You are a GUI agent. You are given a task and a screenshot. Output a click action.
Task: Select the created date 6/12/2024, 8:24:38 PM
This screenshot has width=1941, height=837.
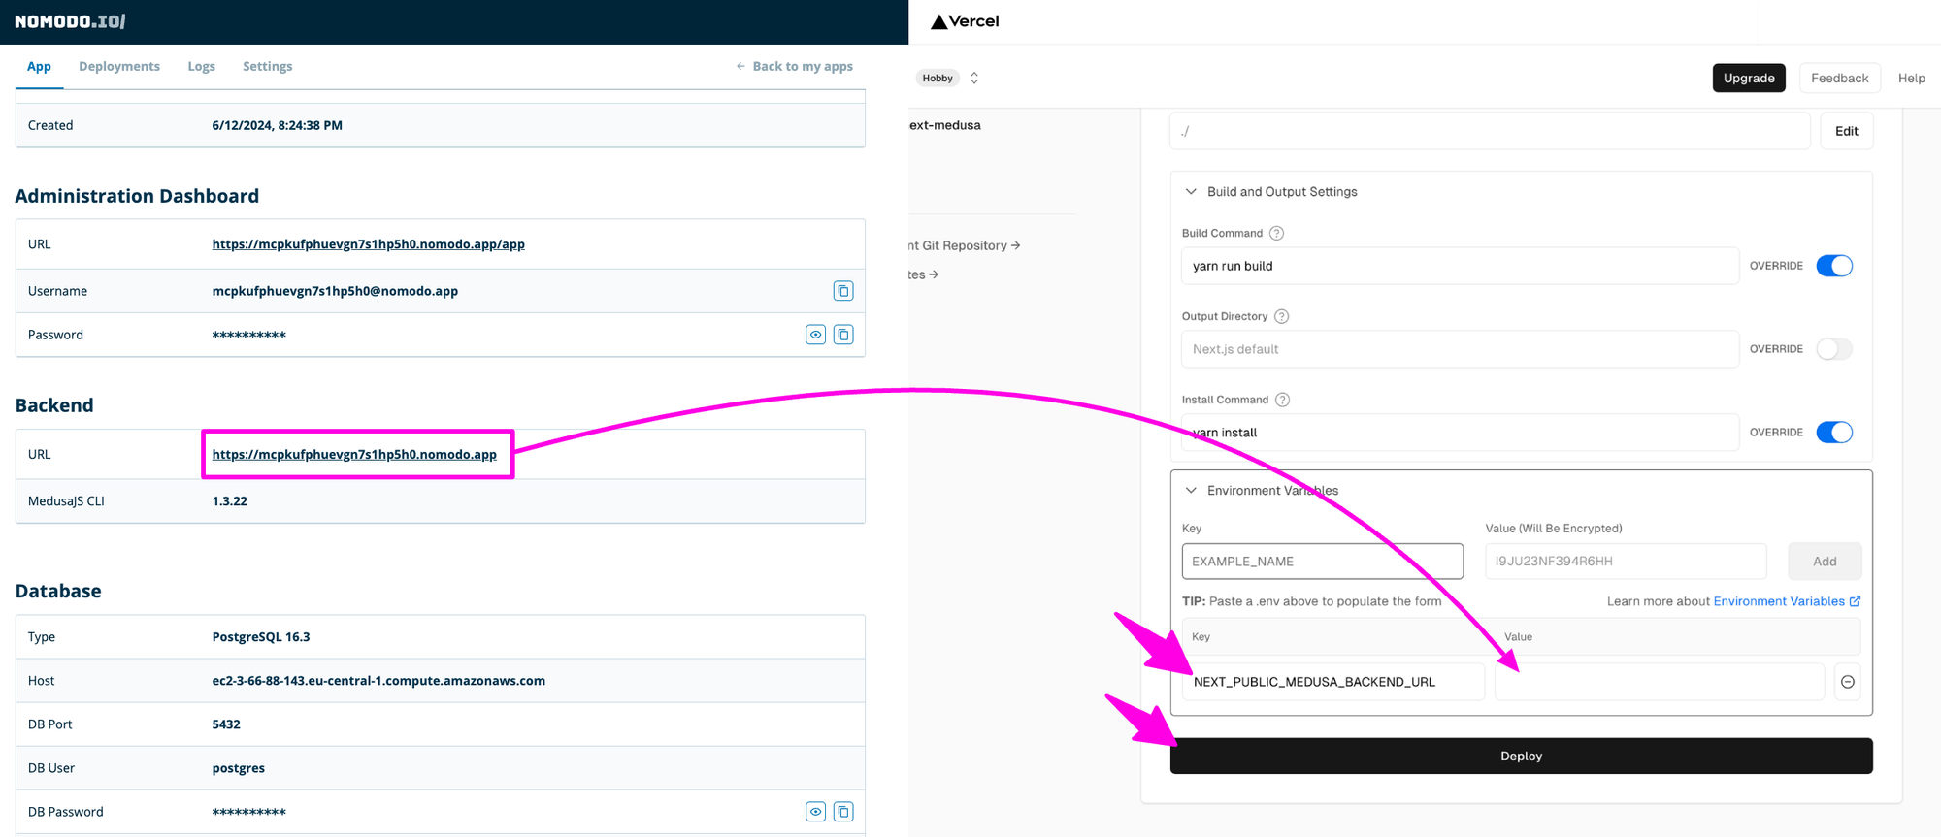click(277, 125)
